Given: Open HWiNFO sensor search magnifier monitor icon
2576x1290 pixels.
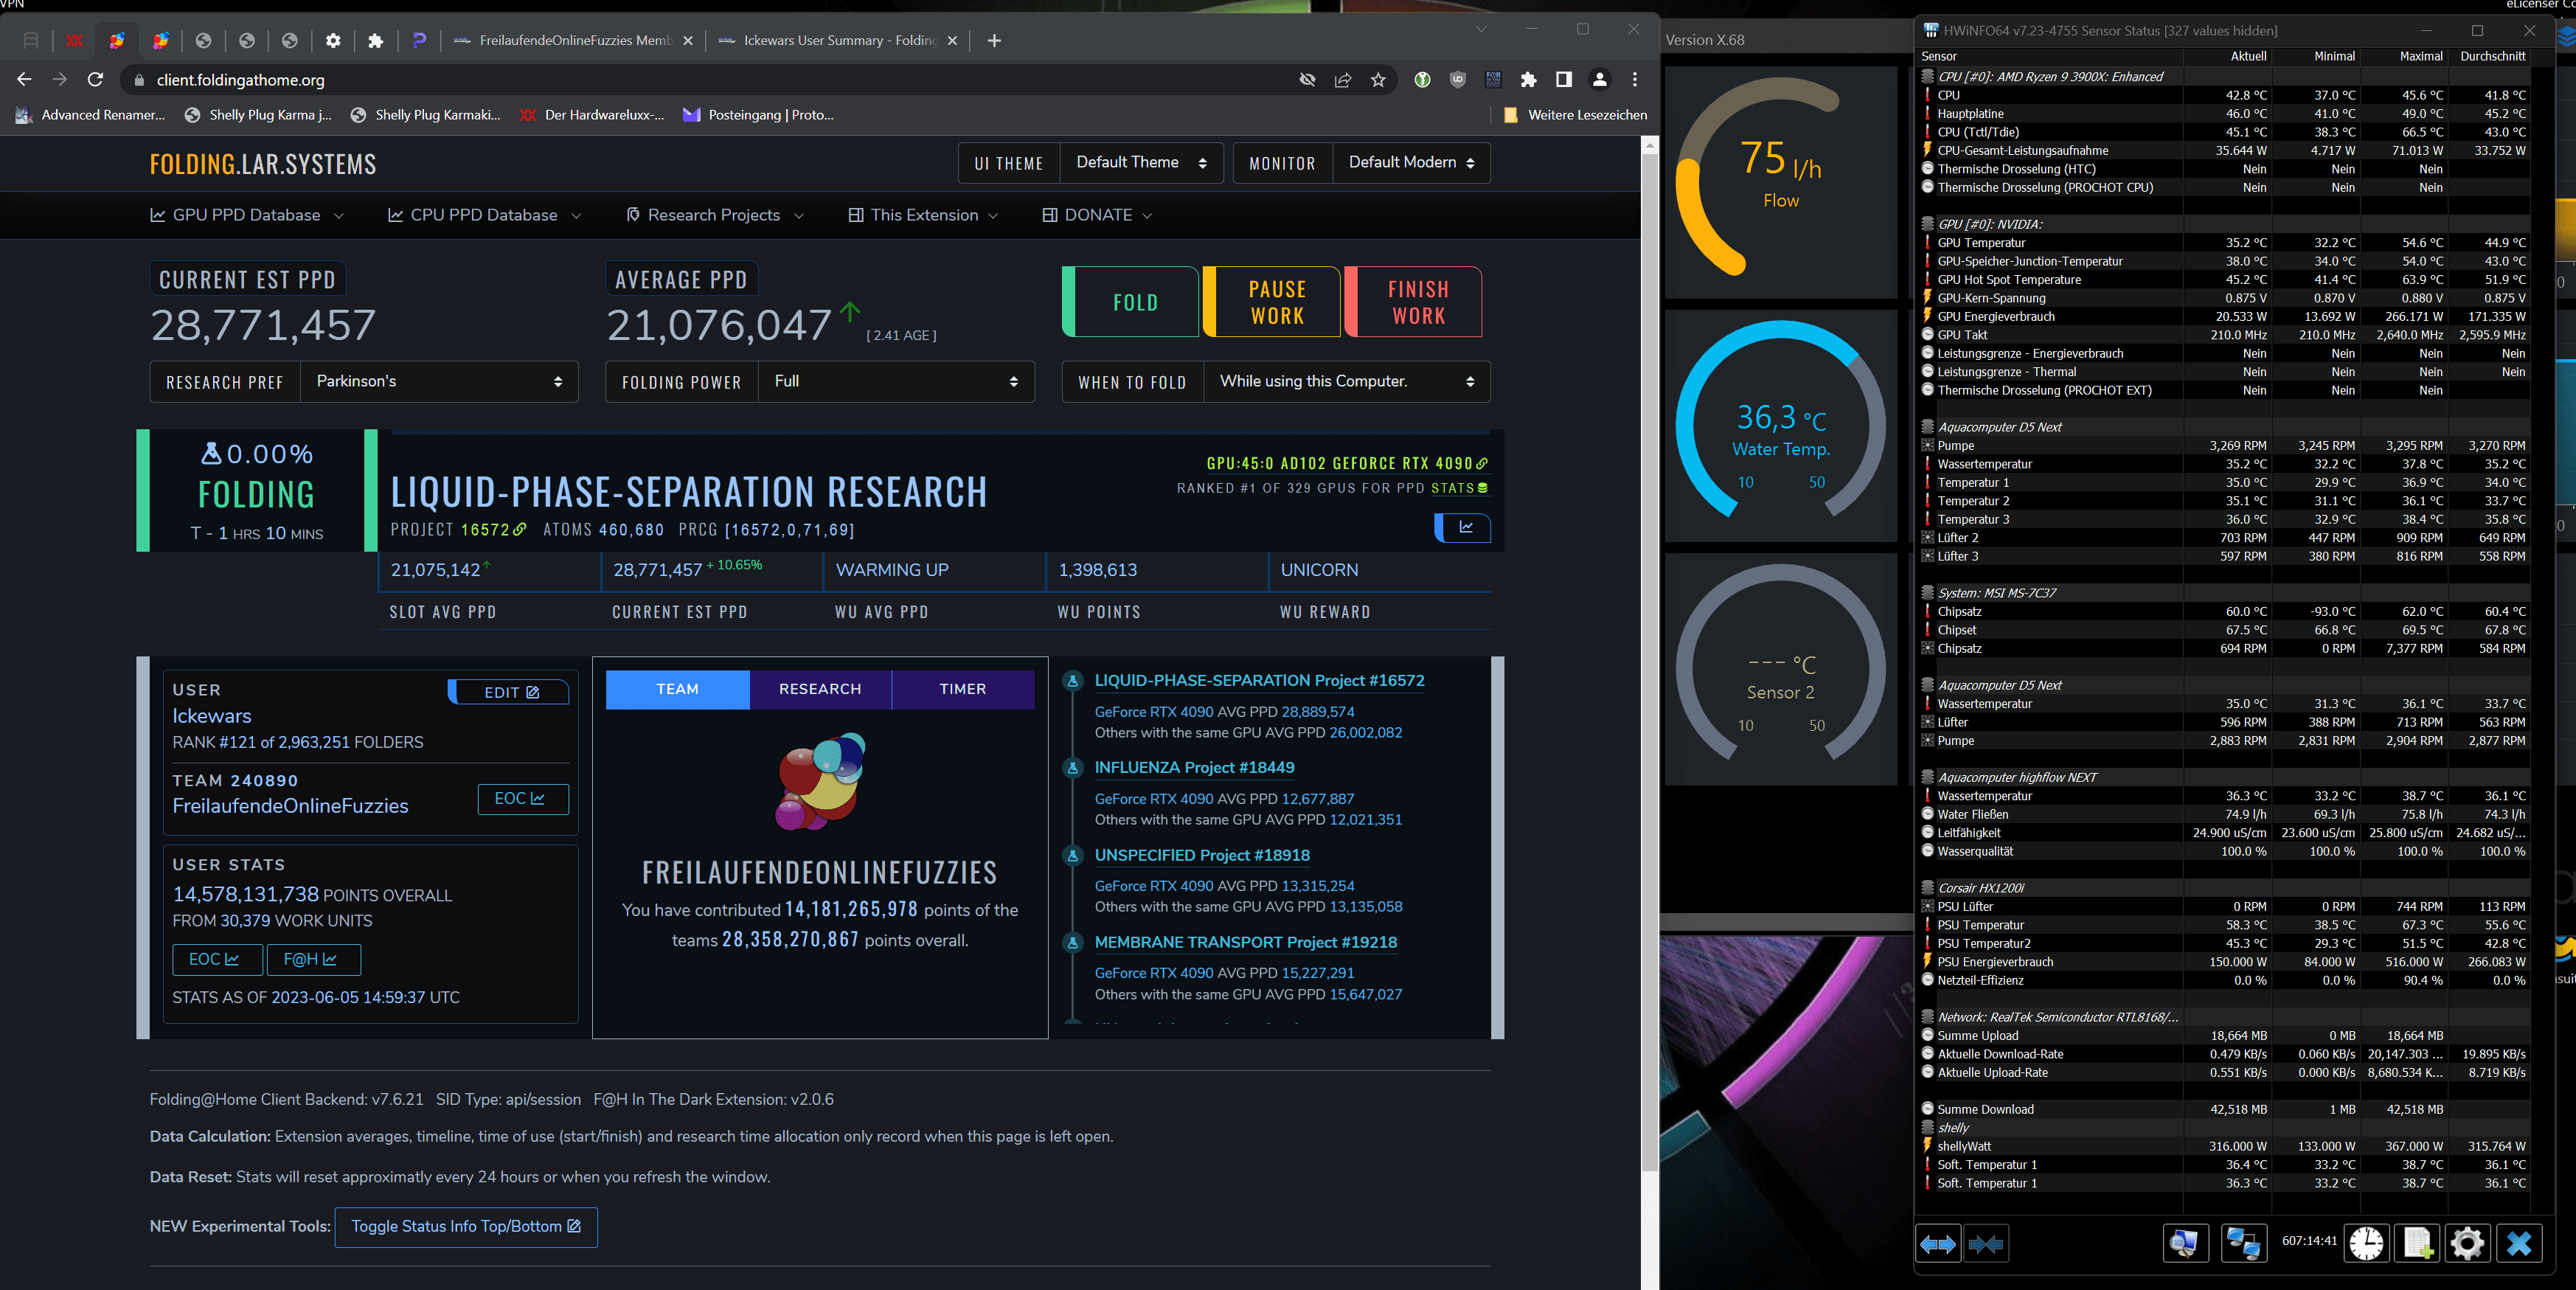Looking at the screenshot, I should coord(2185,1244).
